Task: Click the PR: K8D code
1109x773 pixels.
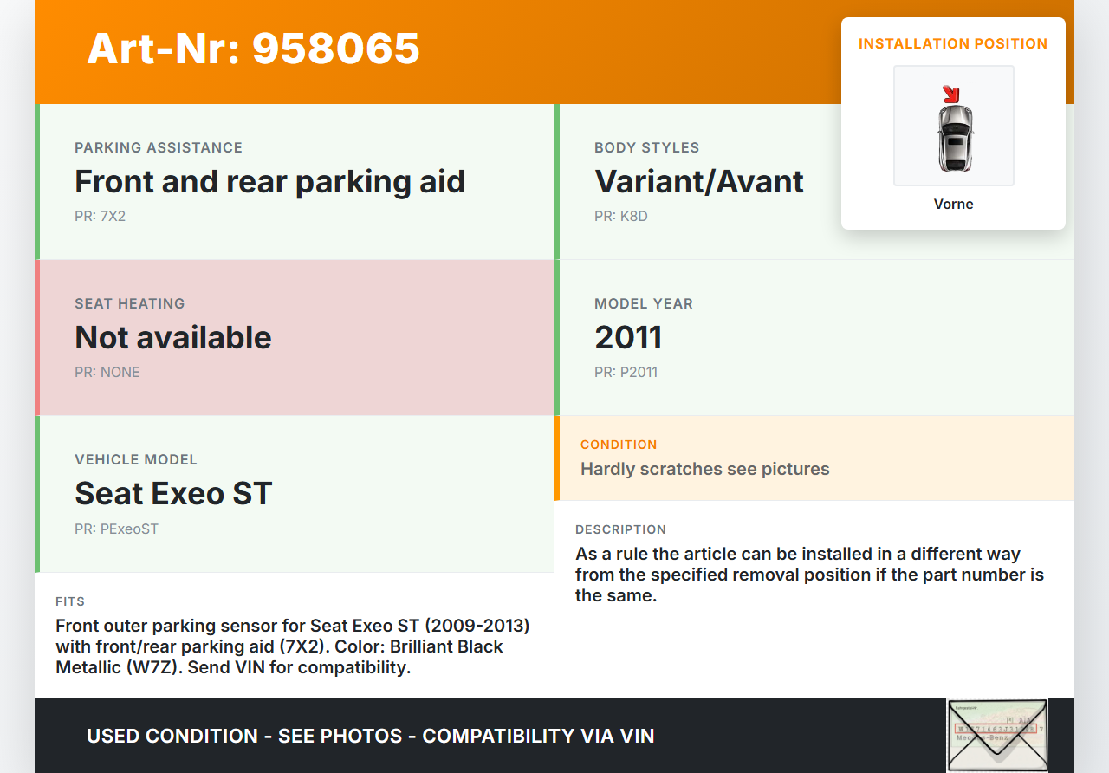Action: 620,217
